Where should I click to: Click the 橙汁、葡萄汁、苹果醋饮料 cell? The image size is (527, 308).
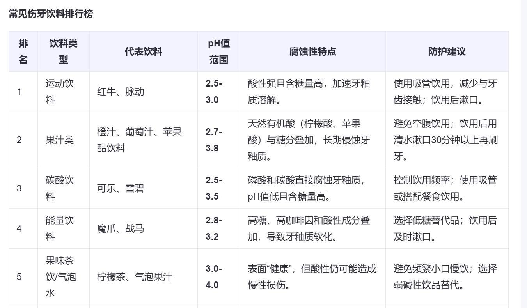tap(139, 140)
